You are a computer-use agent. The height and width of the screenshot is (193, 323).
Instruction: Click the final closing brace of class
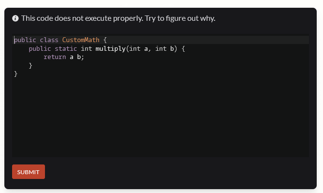(16, 74)
